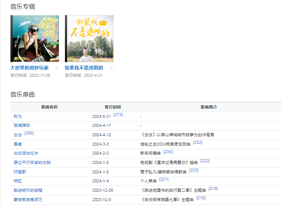Open the 大世界的奇妙玩家 album cover
Image resolution: width=281 pixels, height=205 pixels.
tap(35, 39)
